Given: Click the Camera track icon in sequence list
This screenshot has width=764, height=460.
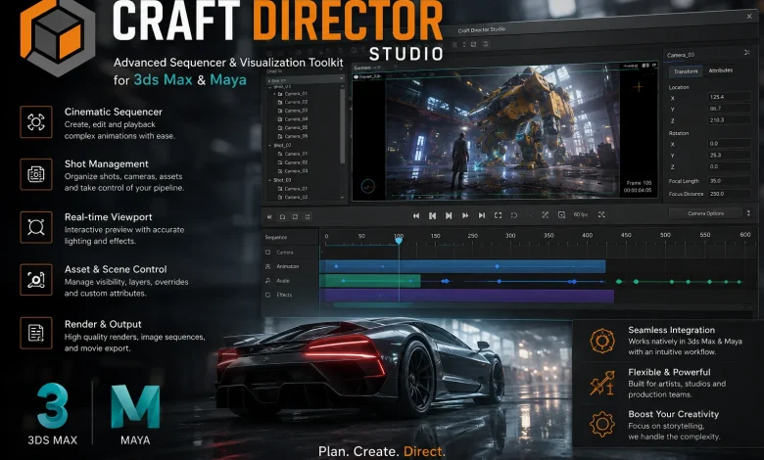Looking at the screenshot, I should (x=267, y=253).
